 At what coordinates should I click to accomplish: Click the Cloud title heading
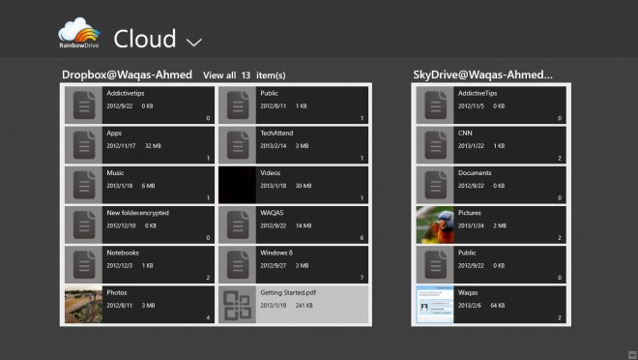[x=145, y=39]
